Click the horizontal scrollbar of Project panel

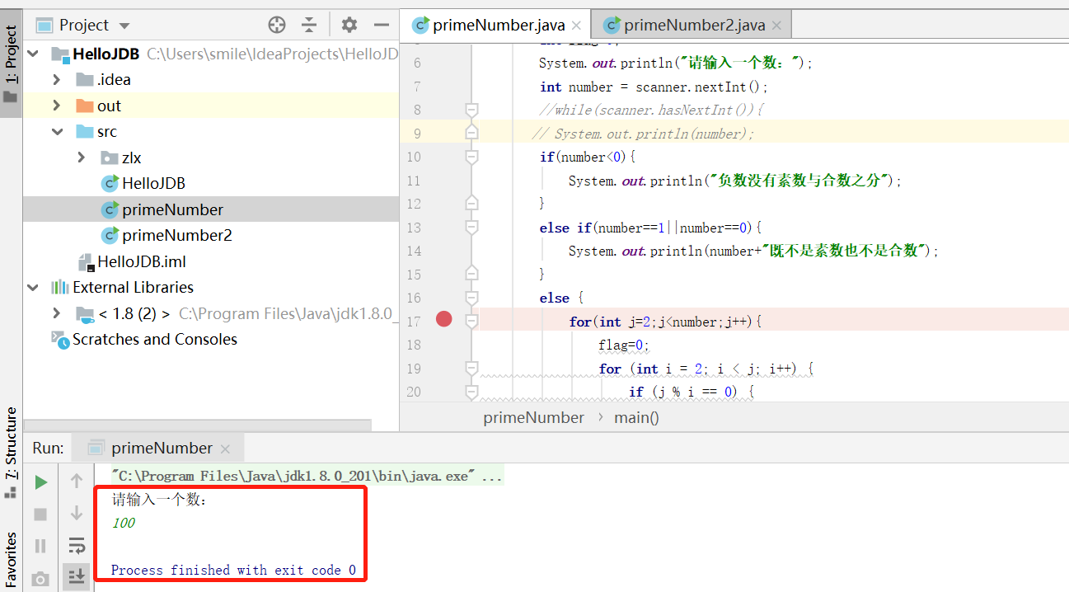198,425
